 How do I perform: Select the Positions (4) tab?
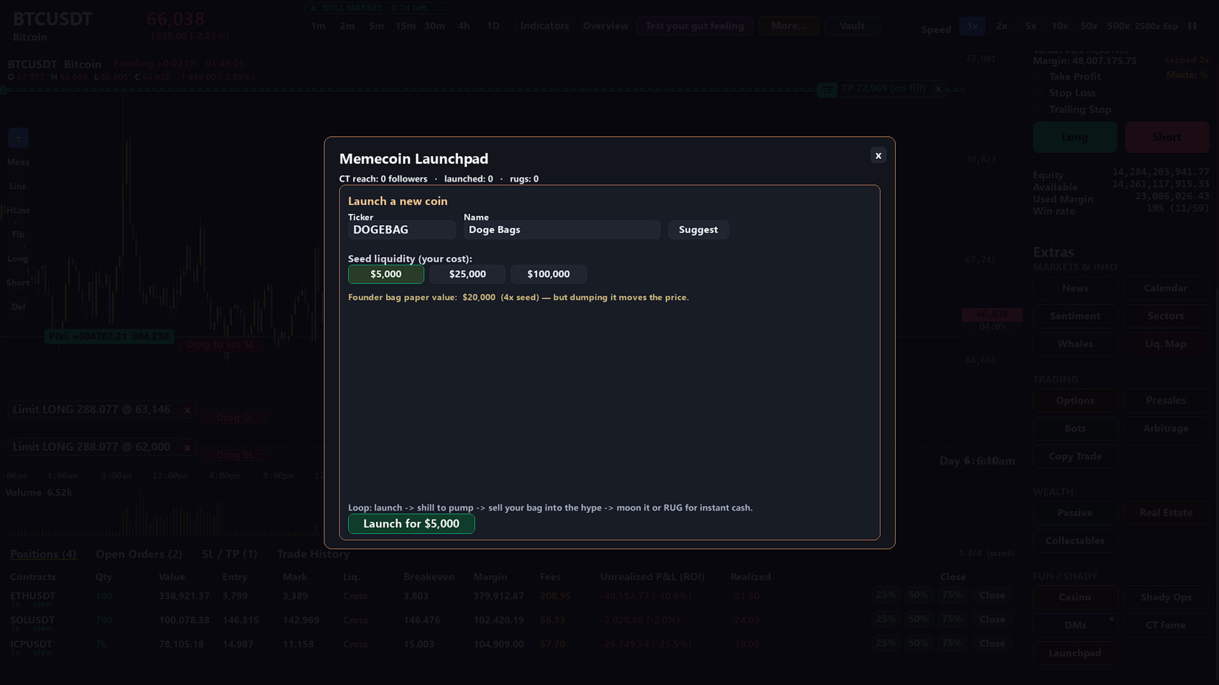pyautogui.click(x=44, y=554)
